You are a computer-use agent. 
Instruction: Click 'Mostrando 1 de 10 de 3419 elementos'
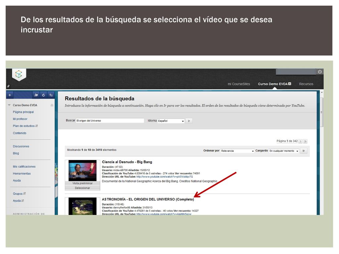(x=92, y=150)
